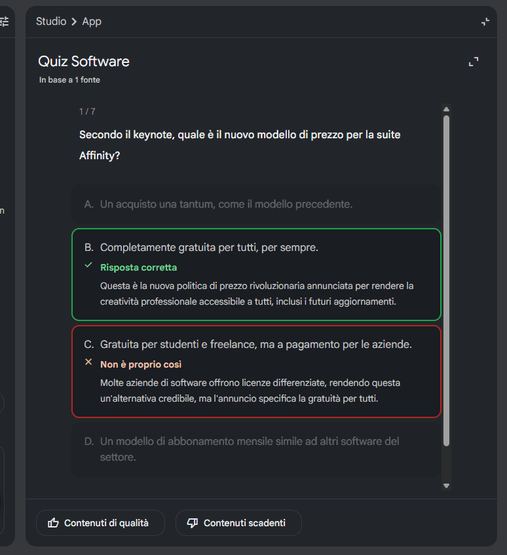507x555 pixels.
Task: Choose answer C, Gratuita per studenti e freelance
Action: click(255, 344)
